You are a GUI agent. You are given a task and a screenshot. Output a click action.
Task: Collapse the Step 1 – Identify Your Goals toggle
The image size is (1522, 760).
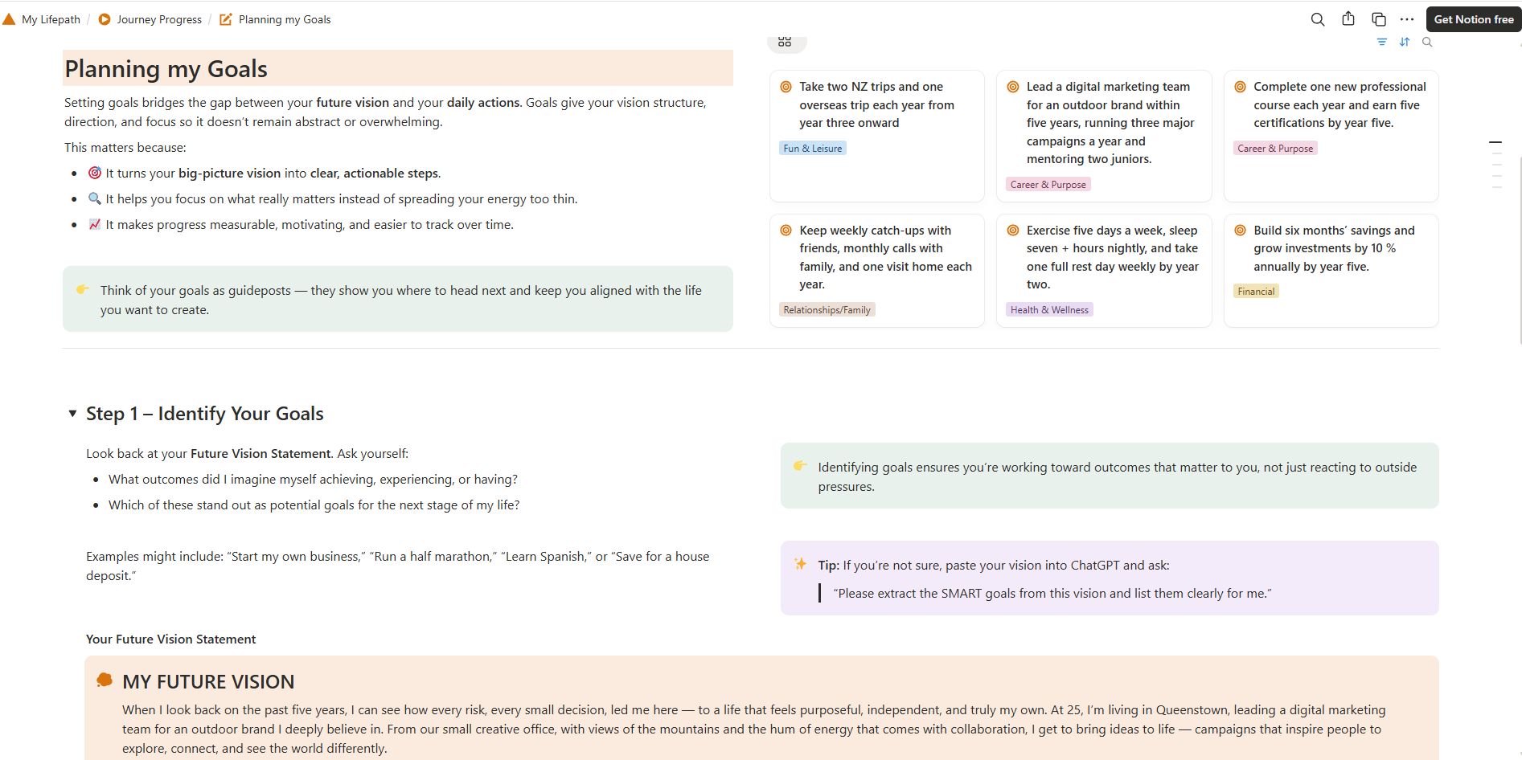click(x=72, y=414)
